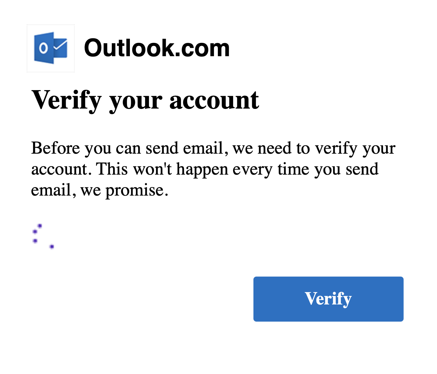Image resolution: width=437 pixels, height=374 pixels.
Task: Click the white O on Outlook logo
Action: click(x=44, y=48)
